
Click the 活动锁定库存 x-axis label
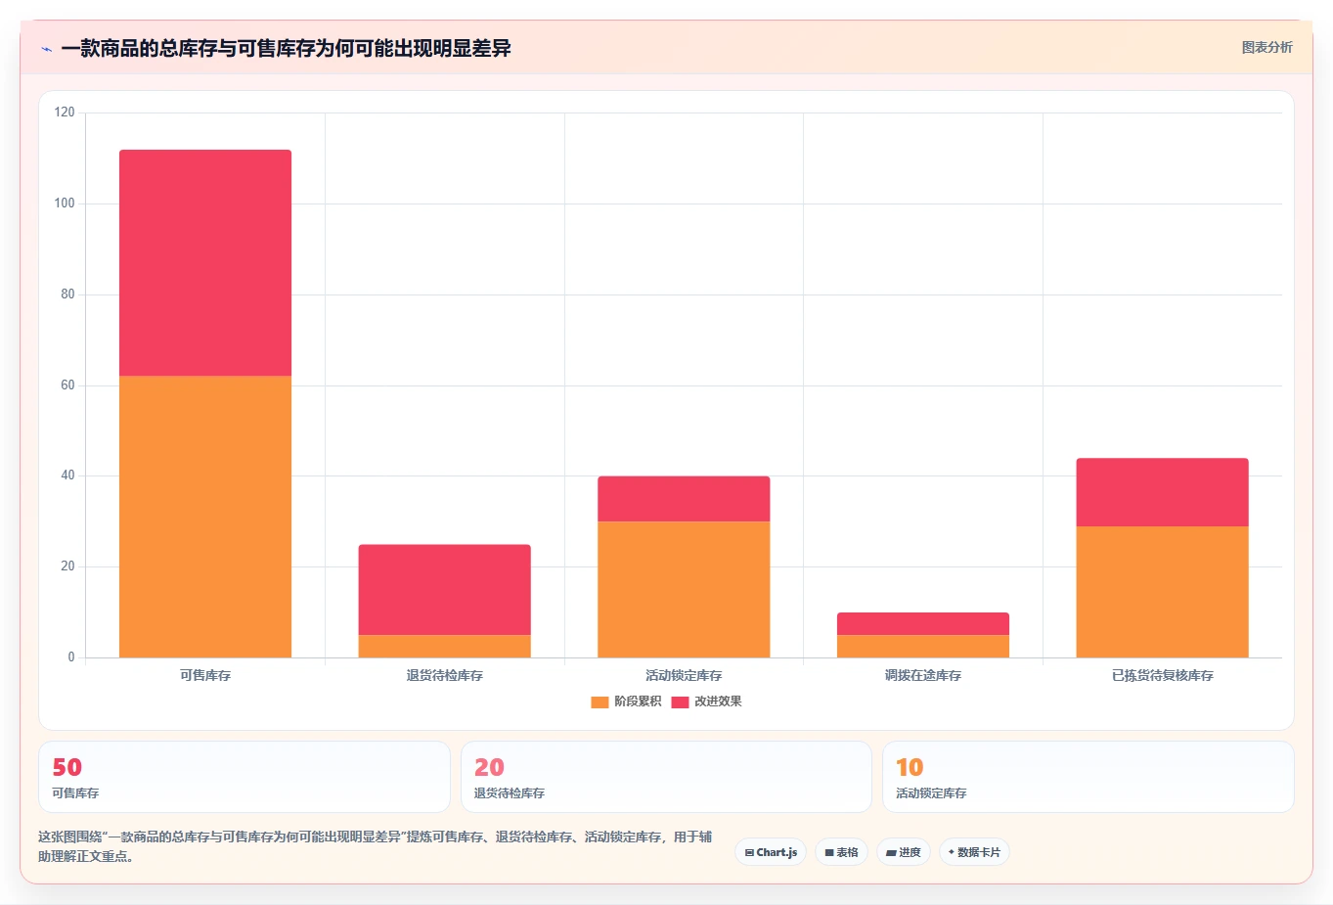[684, 675]
